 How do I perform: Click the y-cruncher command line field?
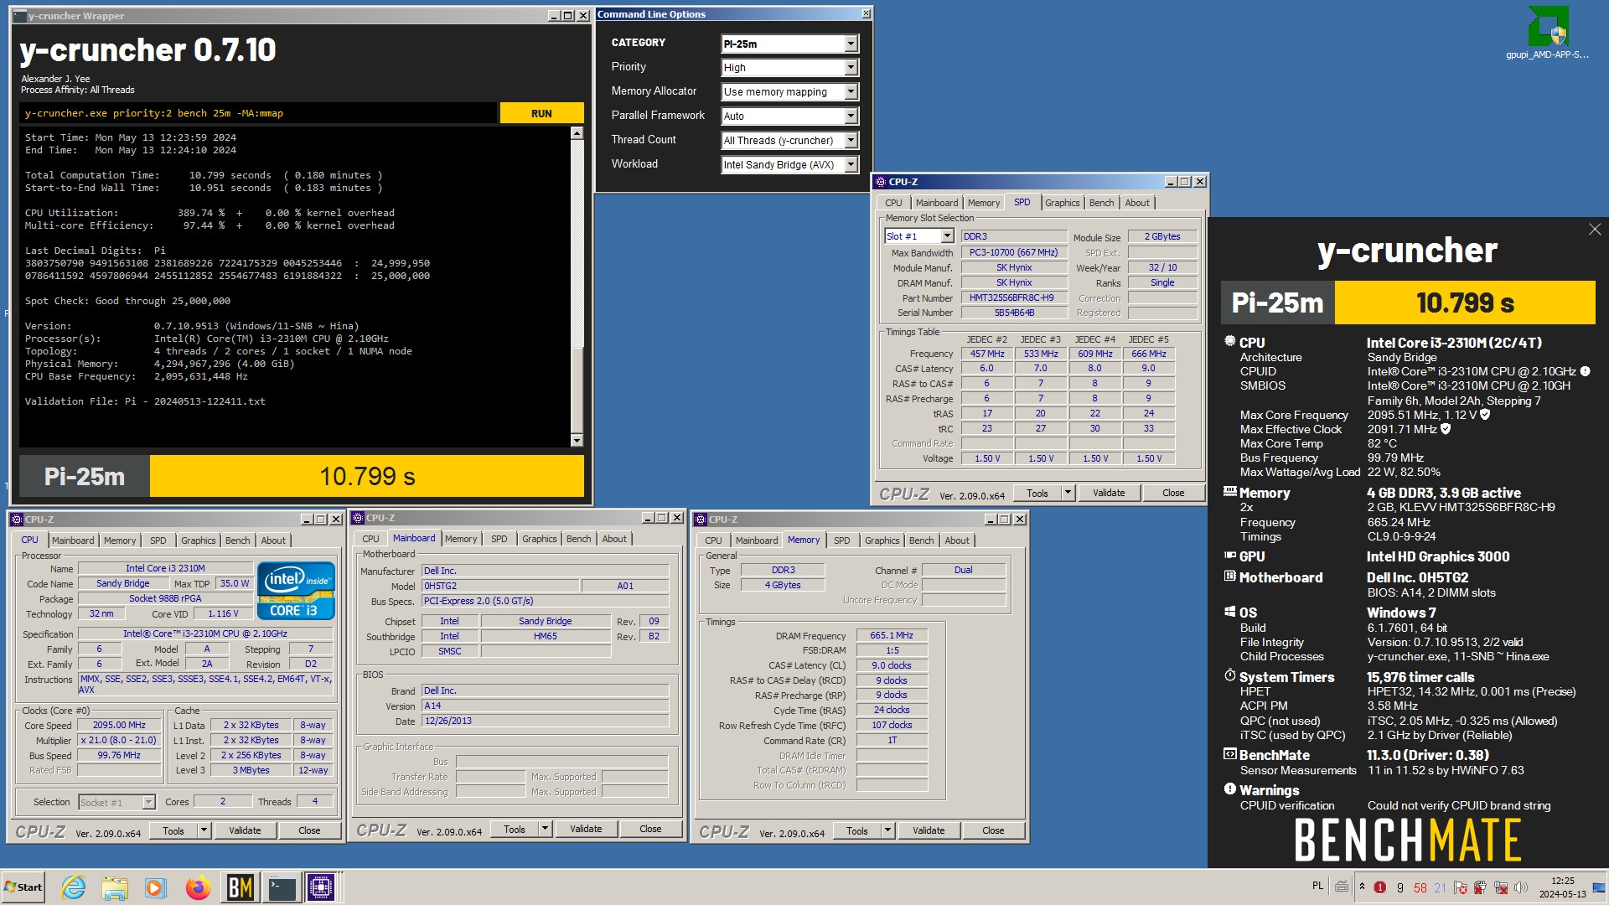pos(258,113)
